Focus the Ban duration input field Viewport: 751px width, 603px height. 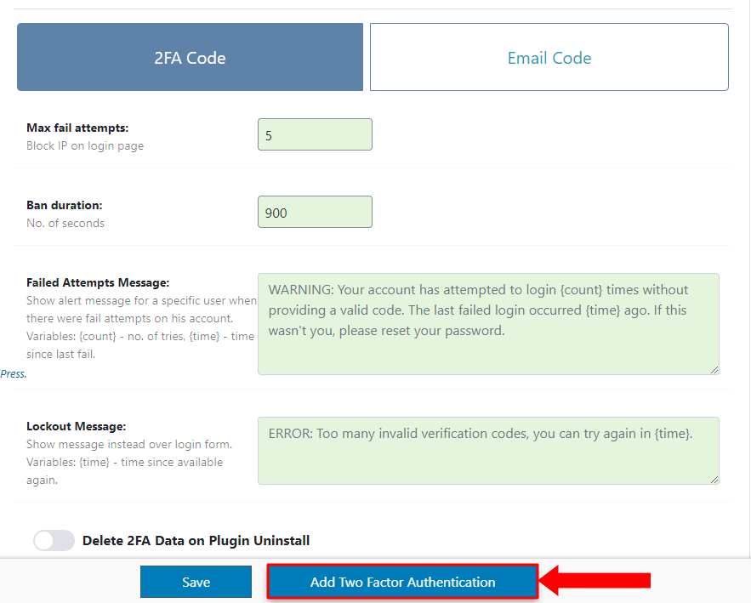tap(315, 213)
